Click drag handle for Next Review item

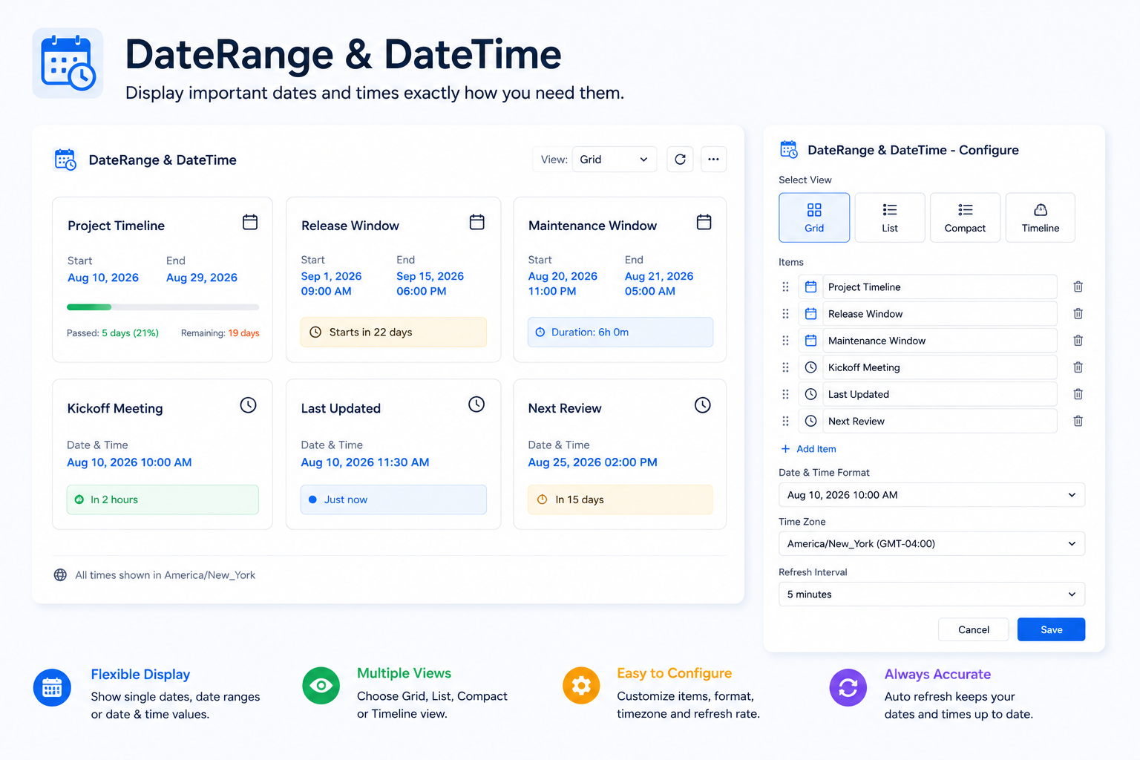pos(785,421)
